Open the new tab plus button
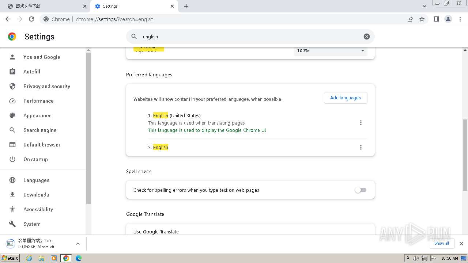The height and width of the screenshot is (263, 468). [186, 6]
